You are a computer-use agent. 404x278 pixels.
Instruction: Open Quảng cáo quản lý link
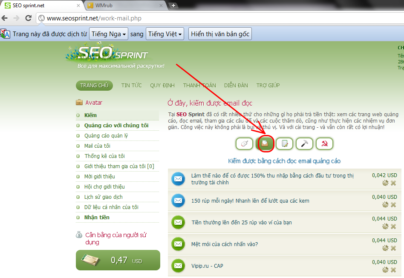(x=106, y=136)
